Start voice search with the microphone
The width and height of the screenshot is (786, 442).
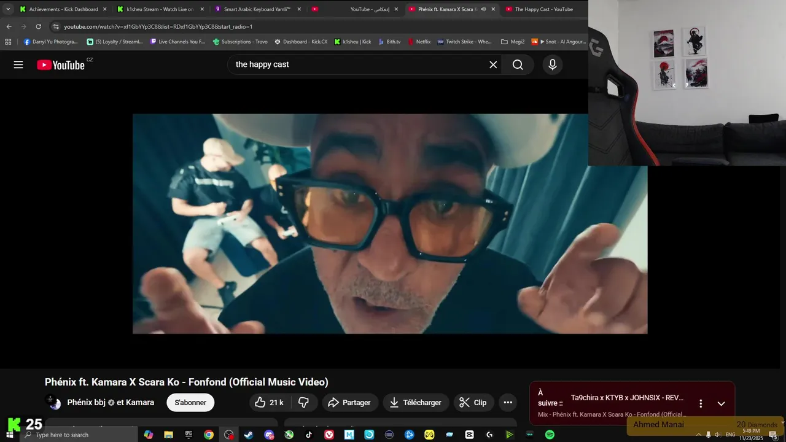coord(553,64)
